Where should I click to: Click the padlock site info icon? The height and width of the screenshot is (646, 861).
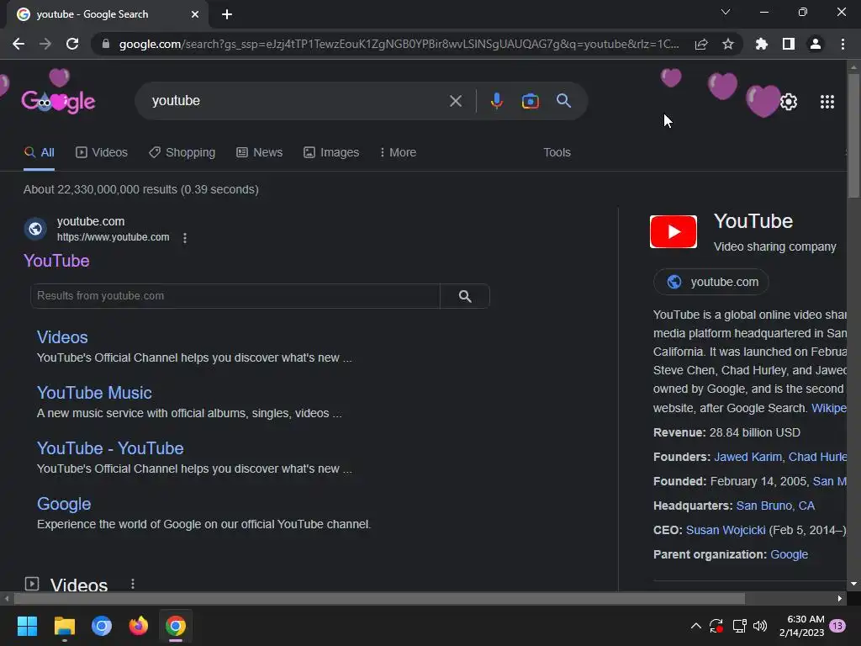coord(106,44)
